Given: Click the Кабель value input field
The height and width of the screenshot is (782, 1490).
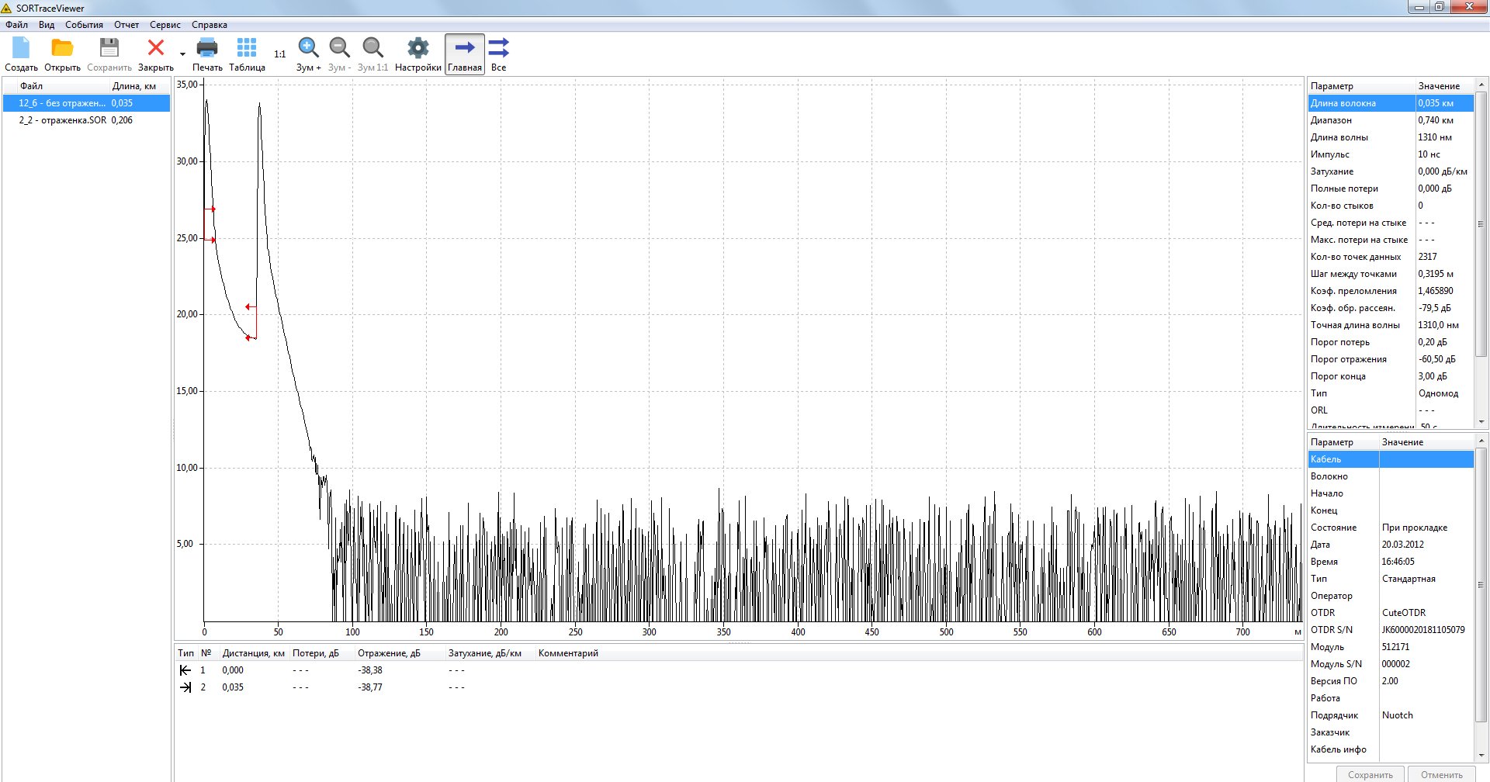Looking at the screenshot, I should 1426,459.
